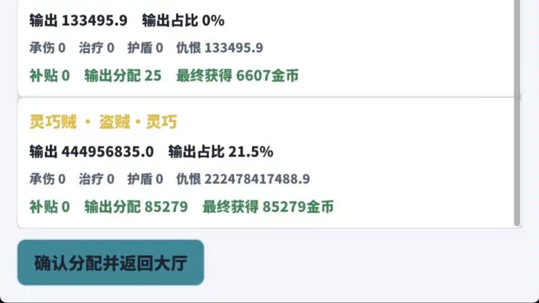Click the 输出 444956835.0 damage value
The image size is (539, 303).
click(91, 152)
